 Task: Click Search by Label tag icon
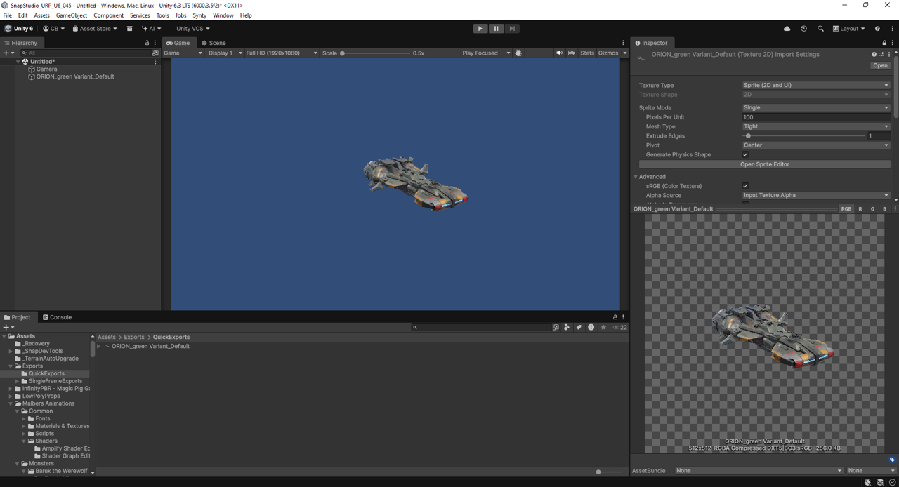579,327
